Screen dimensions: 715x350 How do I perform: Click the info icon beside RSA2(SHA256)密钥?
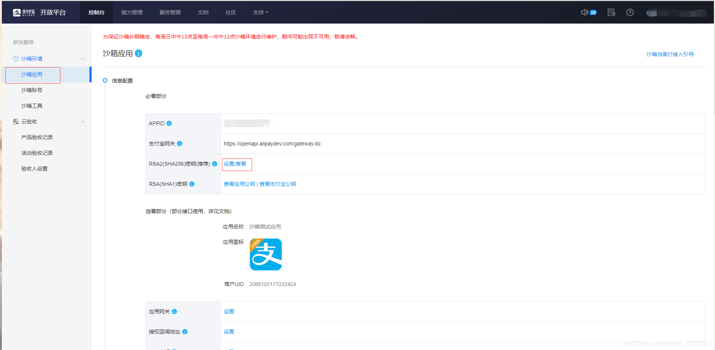pyautogui.click(x=214, y=164)
